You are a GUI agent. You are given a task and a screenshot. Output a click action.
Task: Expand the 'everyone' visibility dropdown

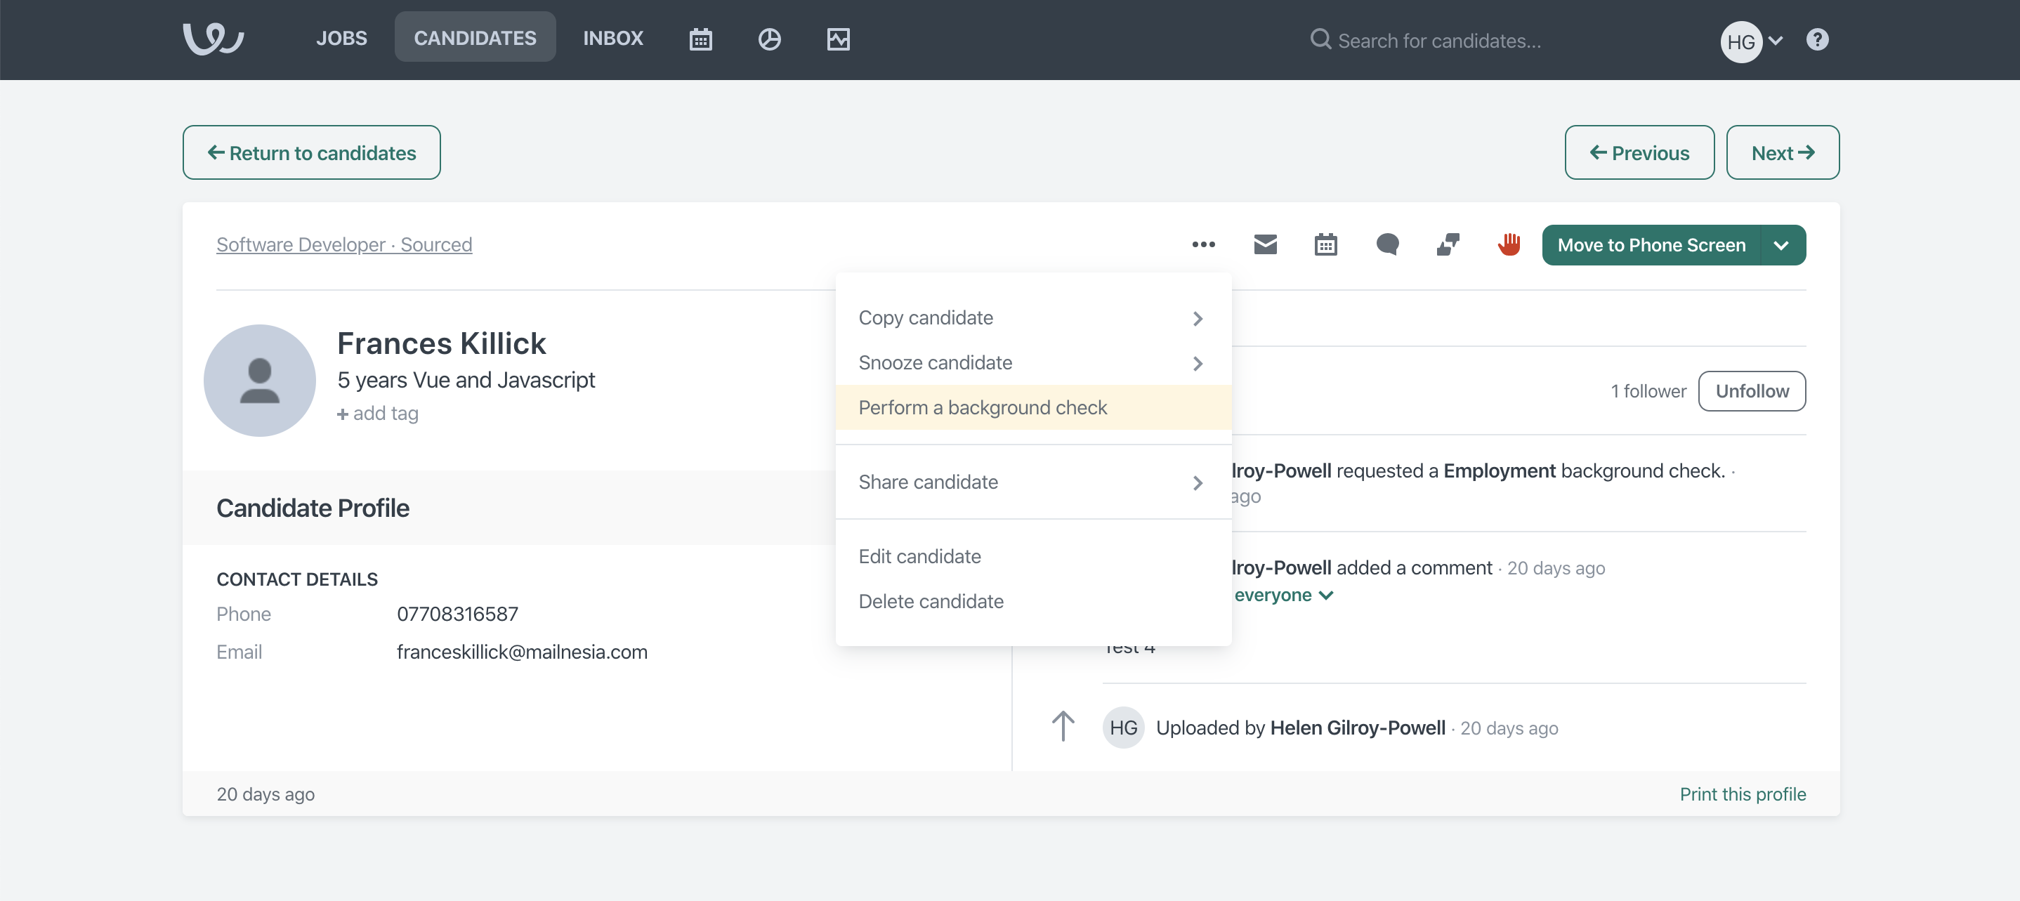point(1283,596)
